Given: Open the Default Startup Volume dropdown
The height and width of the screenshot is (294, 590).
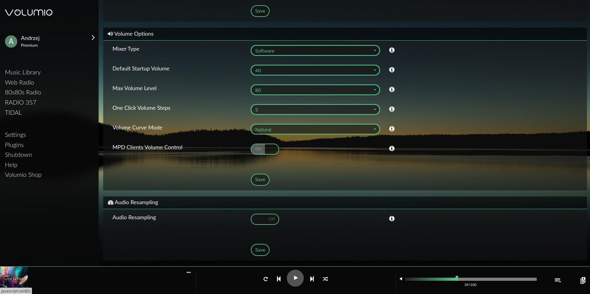Looking at the screenshot, I should (x=315, y=70).
